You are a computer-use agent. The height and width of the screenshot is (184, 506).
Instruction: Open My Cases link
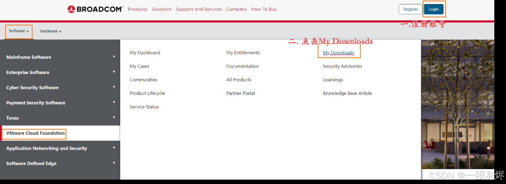[140, 66]
